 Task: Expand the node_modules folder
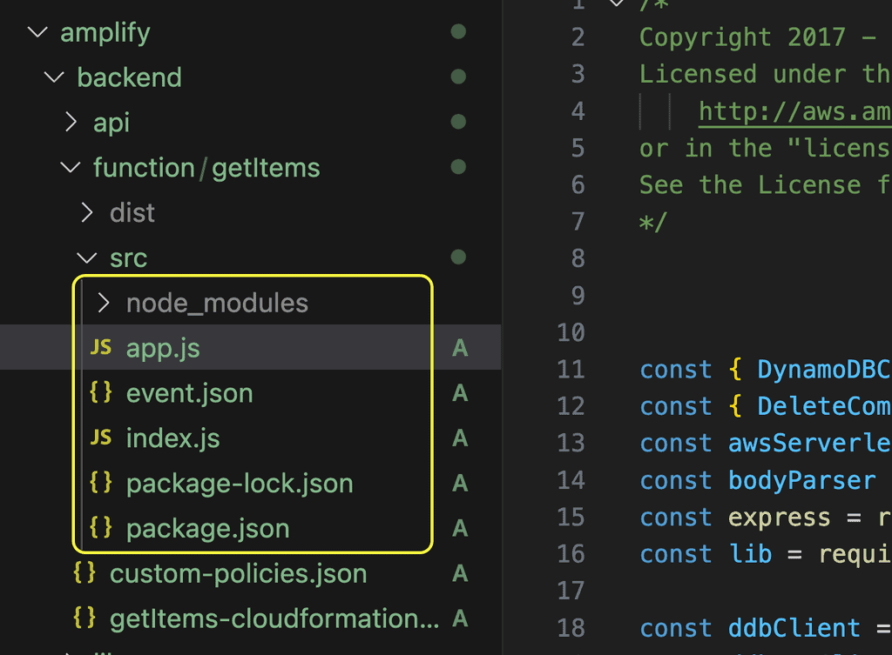[x=104, y=303]
